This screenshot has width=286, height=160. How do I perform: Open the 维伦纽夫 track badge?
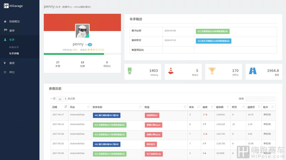[151, 144]
